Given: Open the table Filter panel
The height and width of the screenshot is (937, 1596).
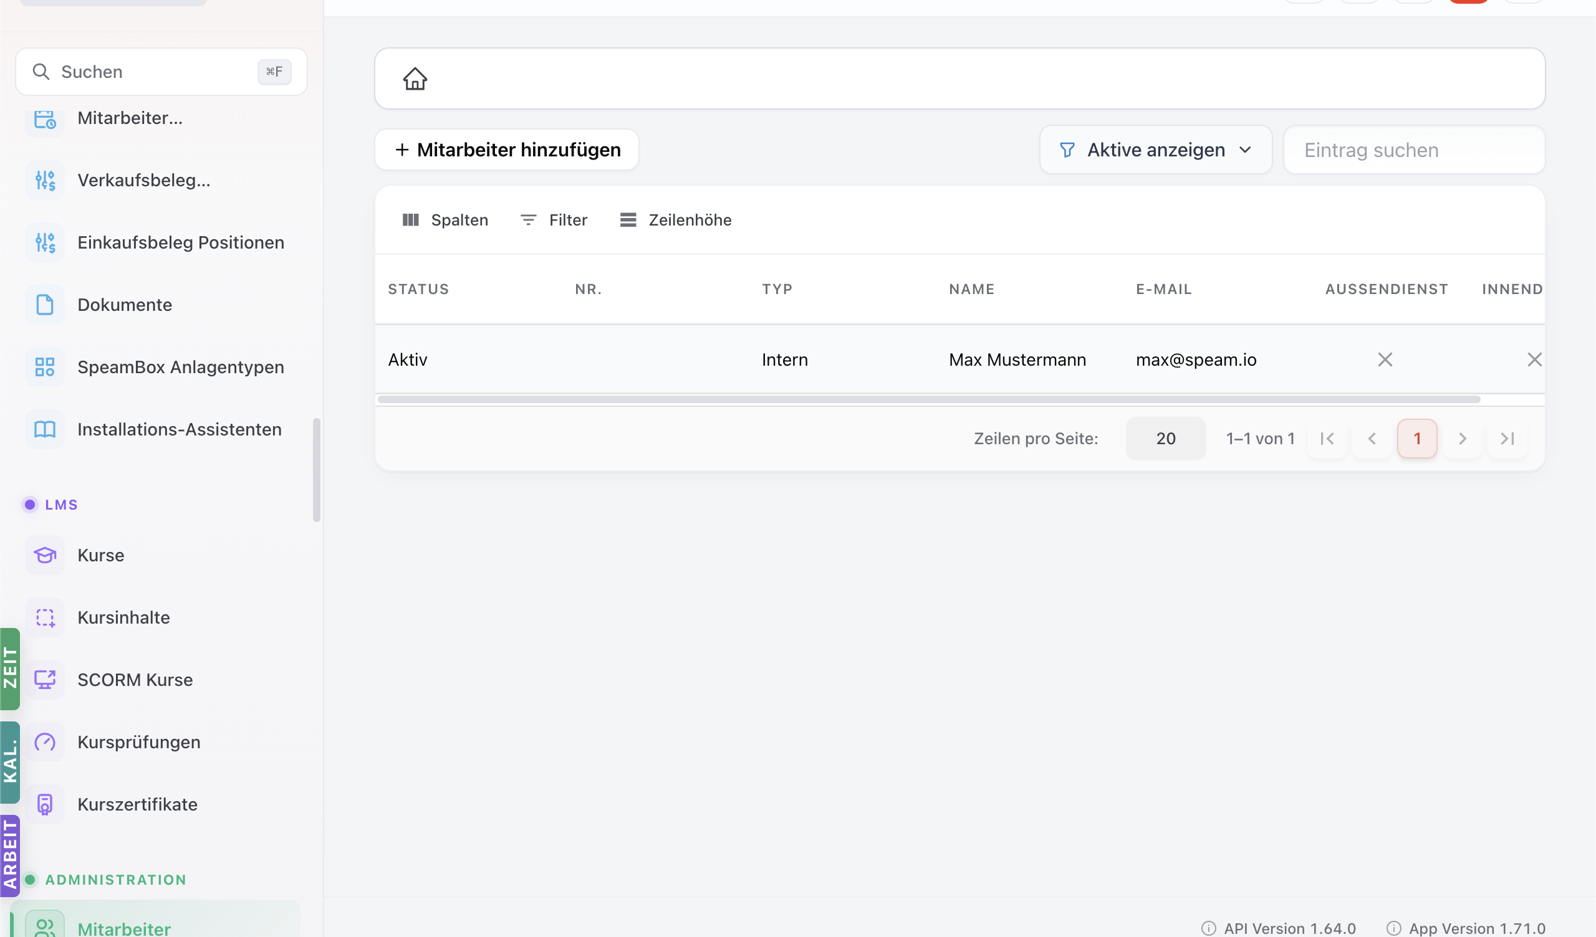Looking at the screenshot, I should pos(554,220).
